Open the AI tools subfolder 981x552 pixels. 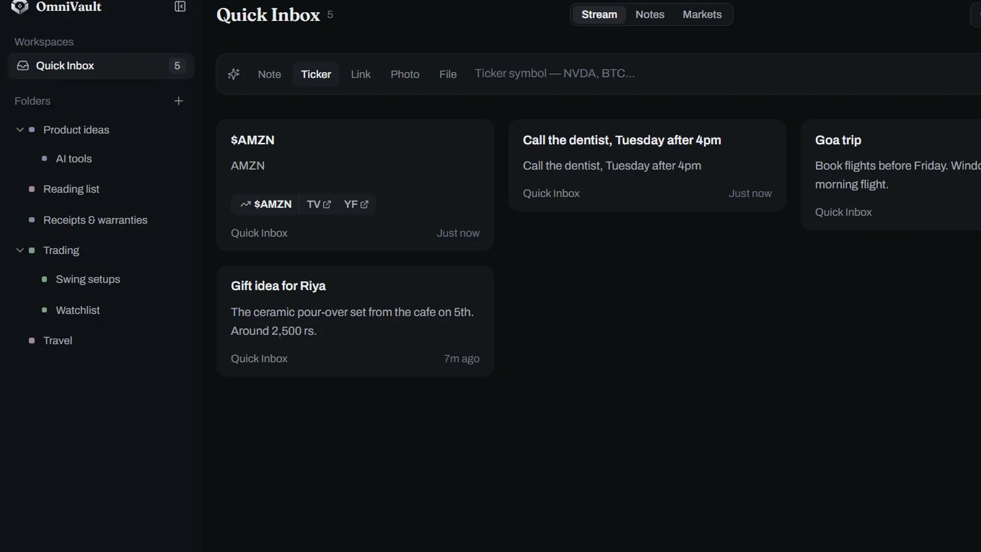[74, 159]
